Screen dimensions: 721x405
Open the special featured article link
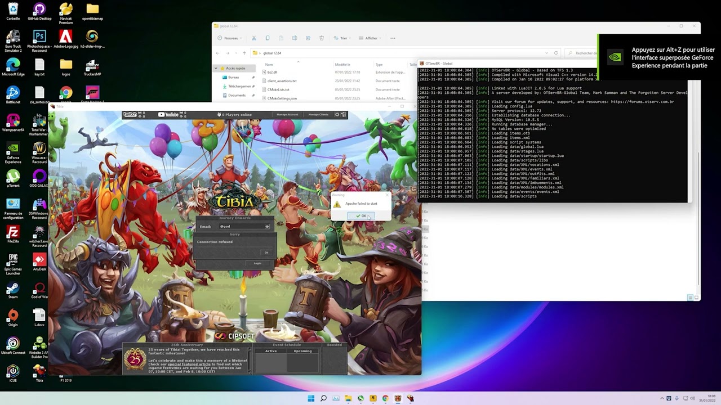point(189,364)
